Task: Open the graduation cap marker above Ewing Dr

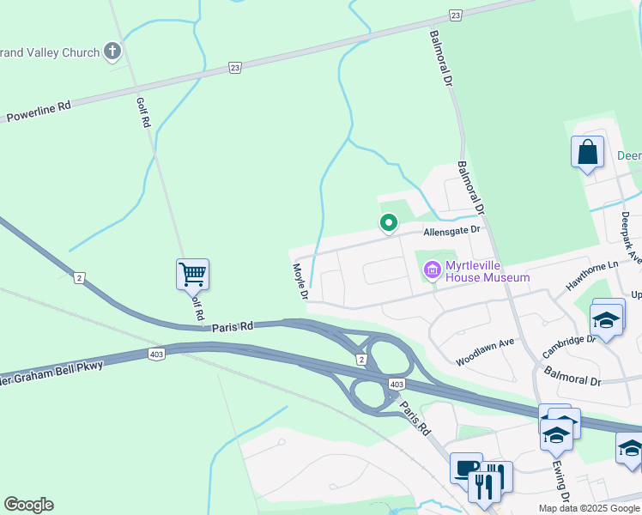Action: 556,437
